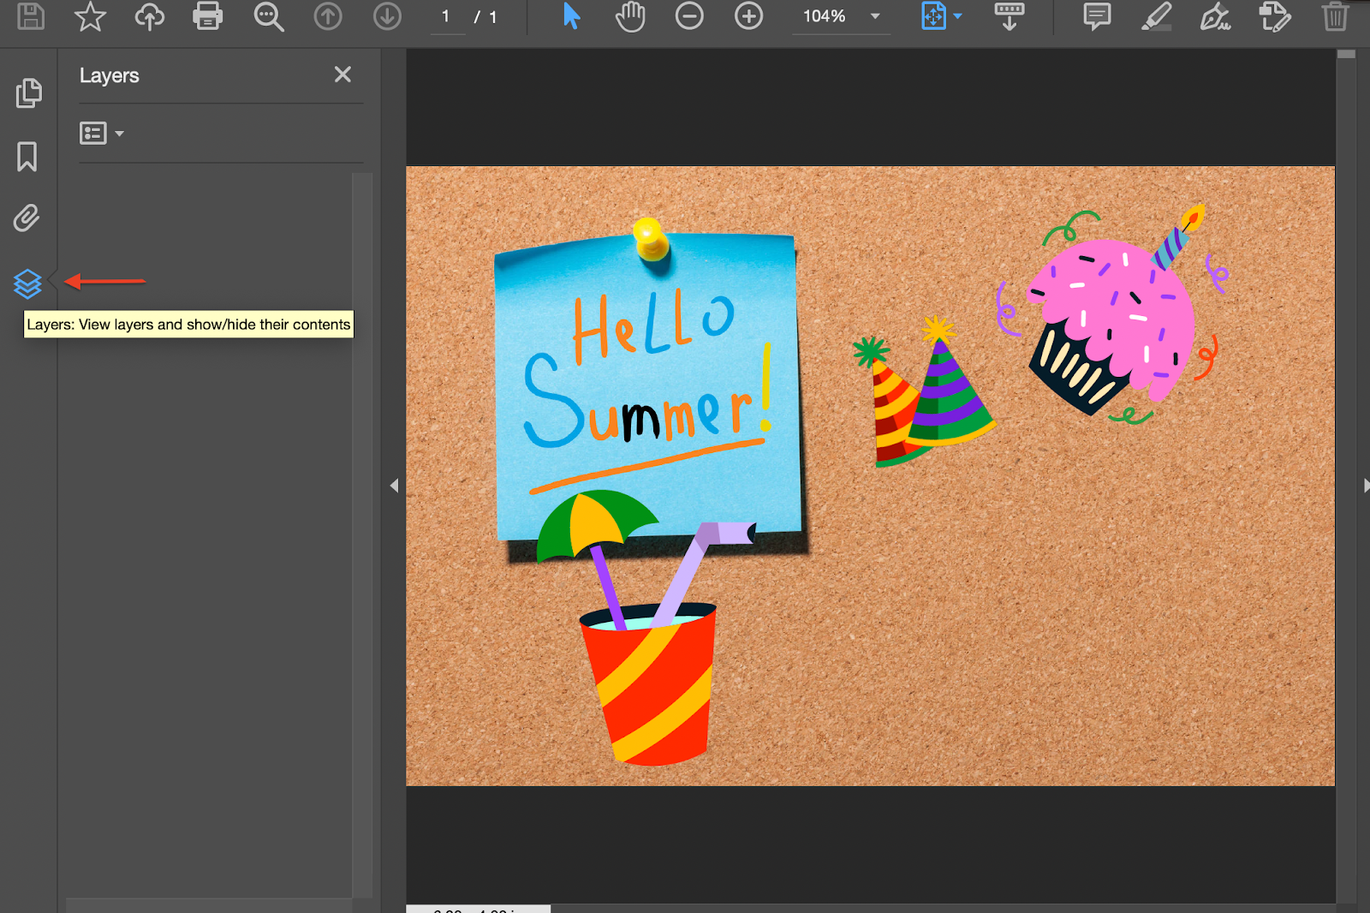Upload file to cloud storage

pyautogui.click(x=150, y=16)
